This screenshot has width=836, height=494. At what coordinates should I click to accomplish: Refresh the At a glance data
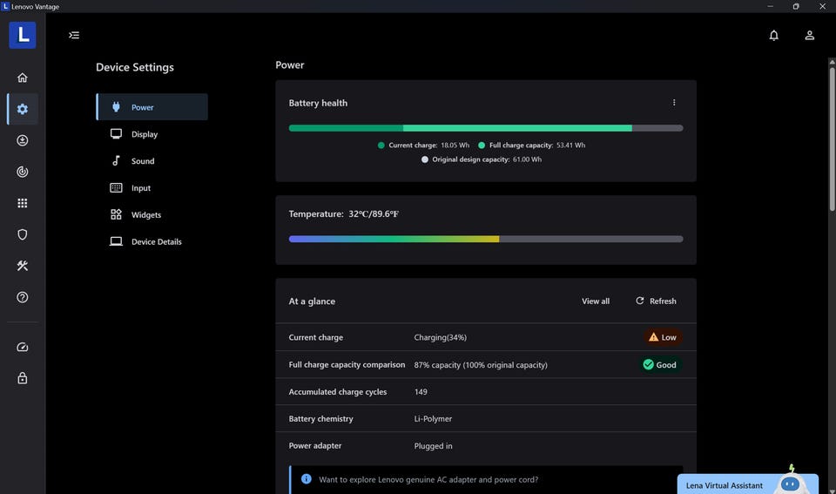click(x=656, y=301)
